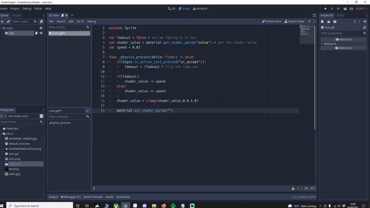Click Filter nodes search field
The width and height of the screenshot is (370, 208).
24,21
